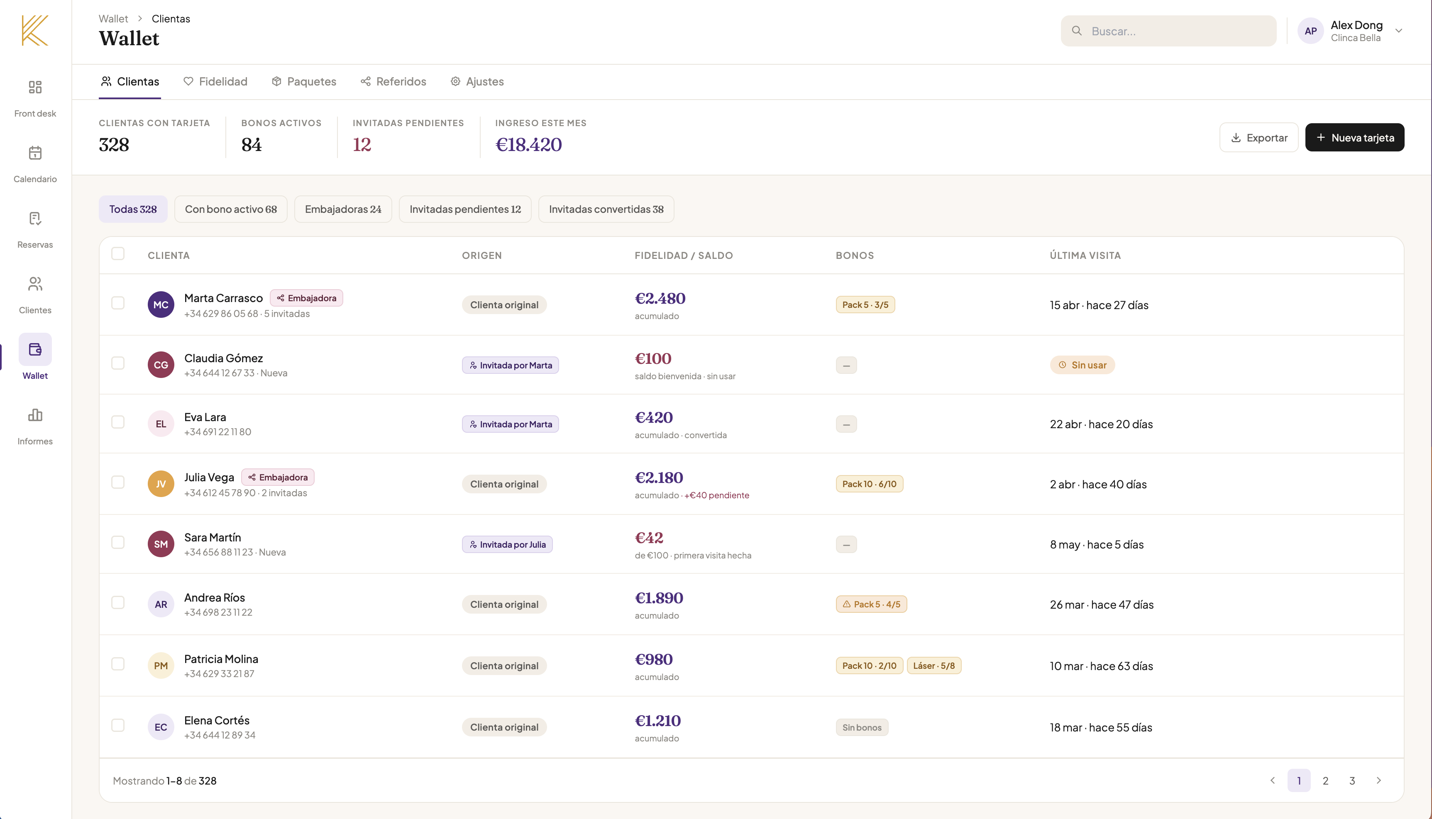Click the AP user avatar
Screen dimensions: 1432x819
[1310, 31]
